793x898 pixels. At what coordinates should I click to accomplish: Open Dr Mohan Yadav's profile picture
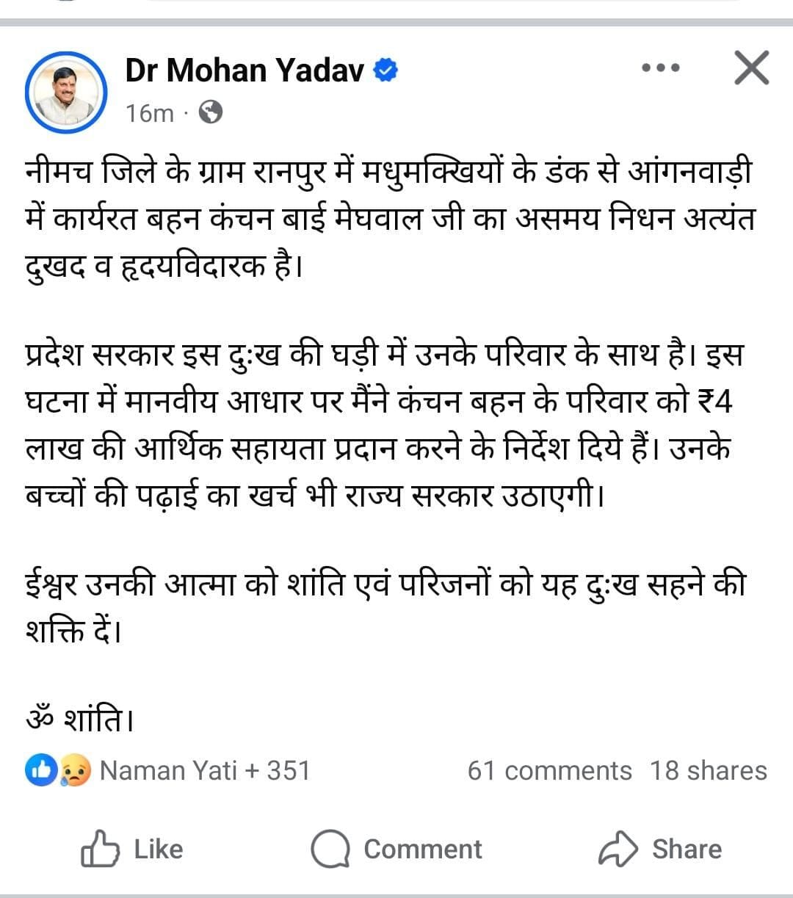[x=66, y=92]
